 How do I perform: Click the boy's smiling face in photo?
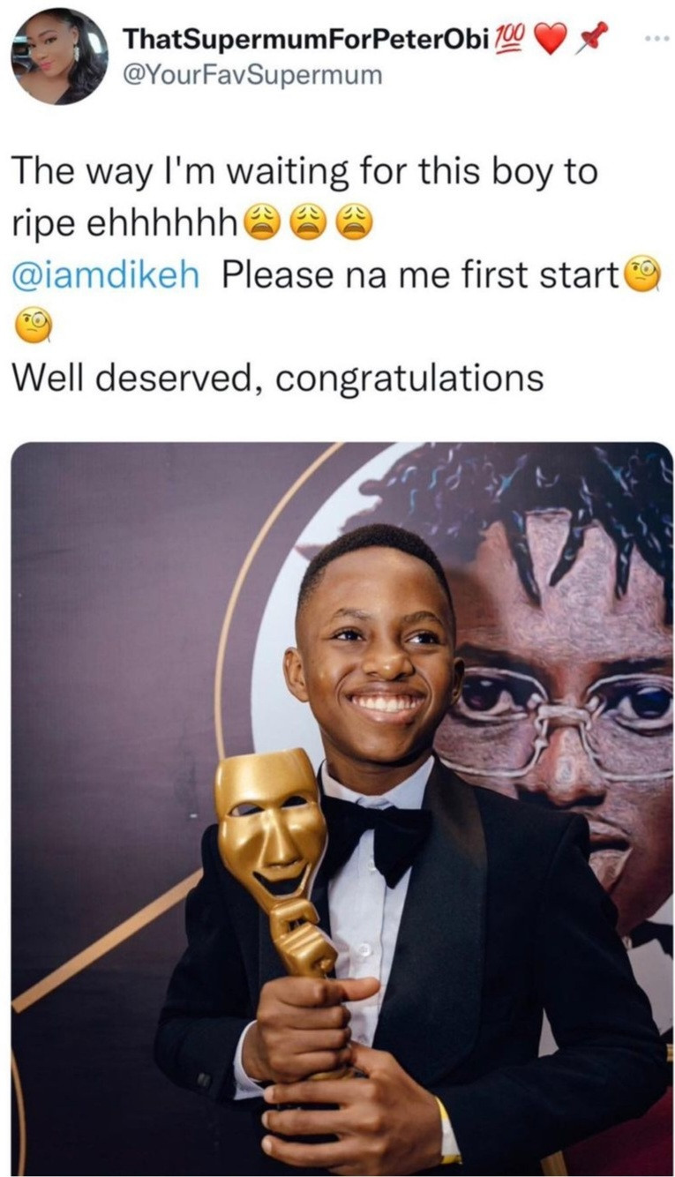[375, 651]
